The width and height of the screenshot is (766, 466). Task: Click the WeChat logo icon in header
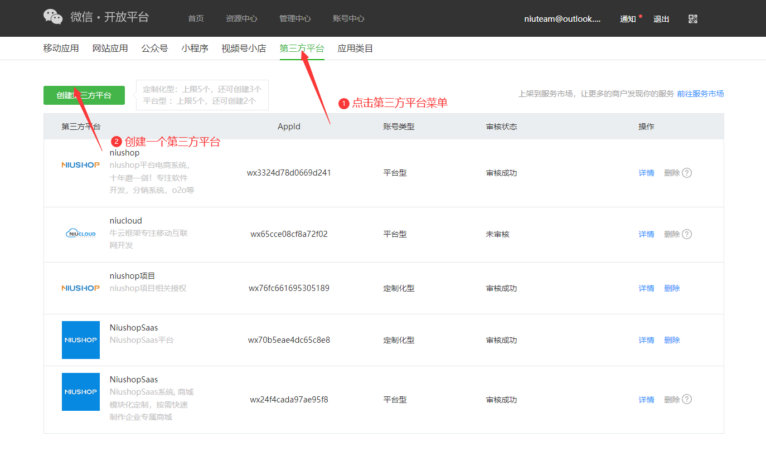pos(53,17)
